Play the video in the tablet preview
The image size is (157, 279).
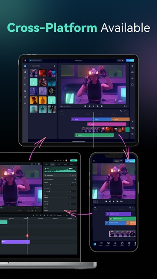click(93, 106)
